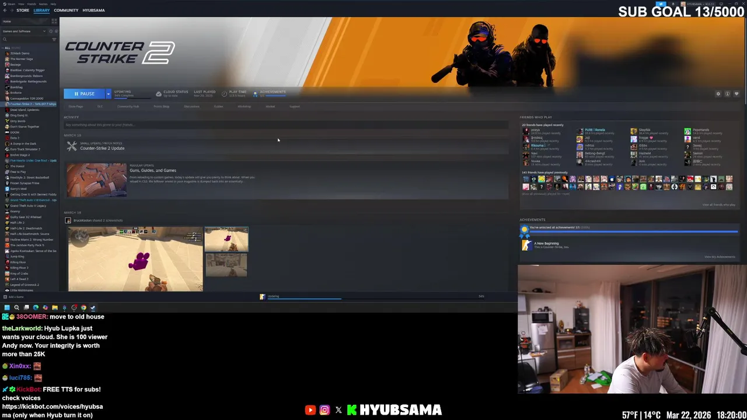Select Left 4 Dead 2

coord(19,279)
